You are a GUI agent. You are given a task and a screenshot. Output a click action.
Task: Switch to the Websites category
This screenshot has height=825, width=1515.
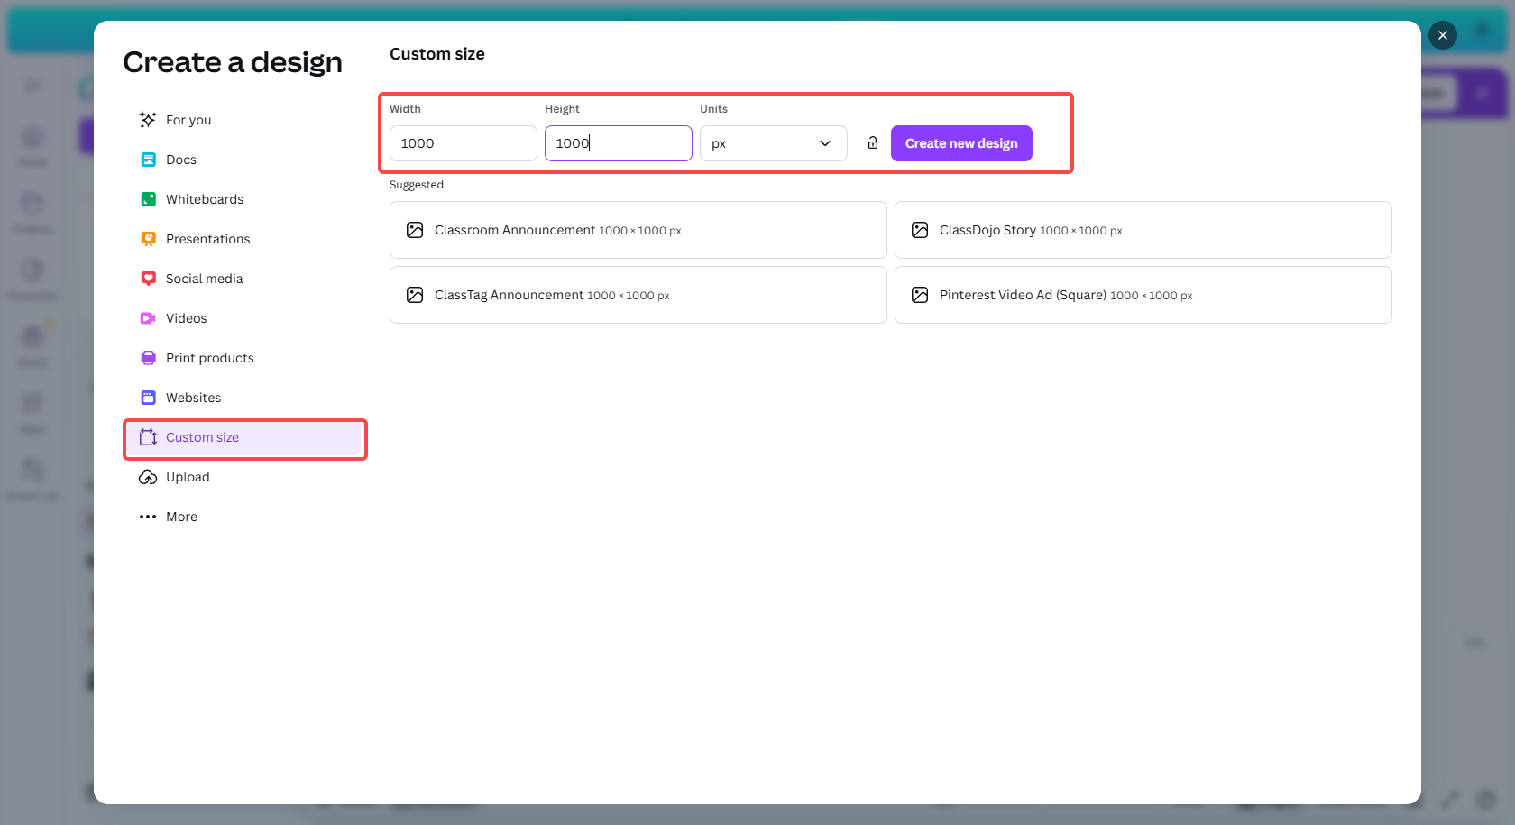point(193,398)
